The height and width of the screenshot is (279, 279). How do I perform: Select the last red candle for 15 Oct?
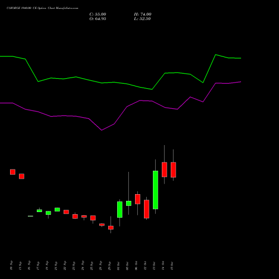coord(174,170)
